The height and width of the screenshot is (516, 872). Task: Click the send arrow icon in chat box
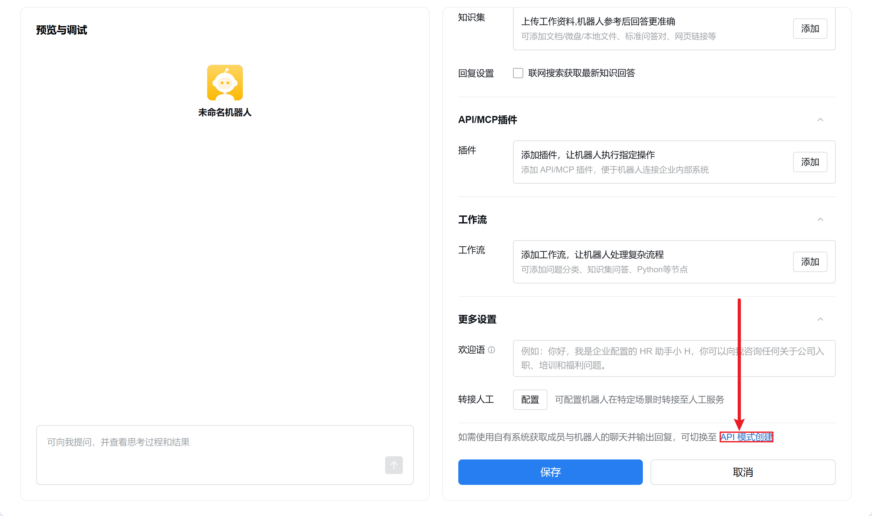[x=394, y=465]
